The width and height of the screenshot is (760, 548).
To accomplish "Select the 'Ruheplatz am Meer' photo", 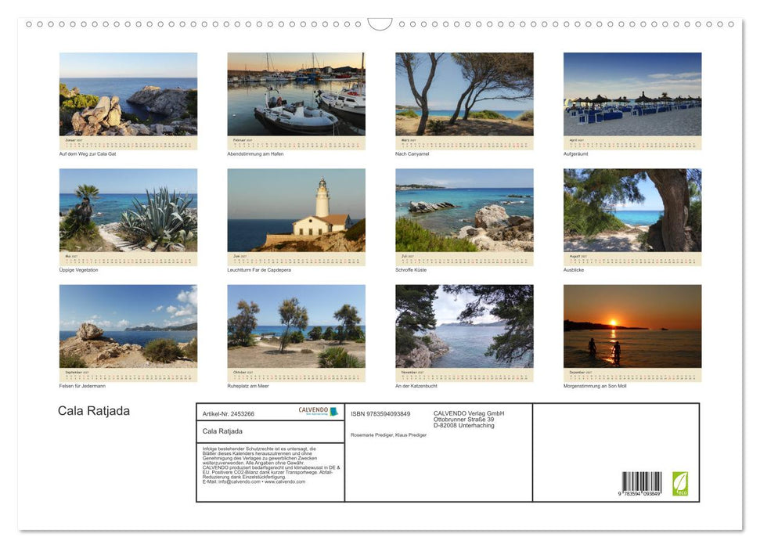I will coord(296,326).
